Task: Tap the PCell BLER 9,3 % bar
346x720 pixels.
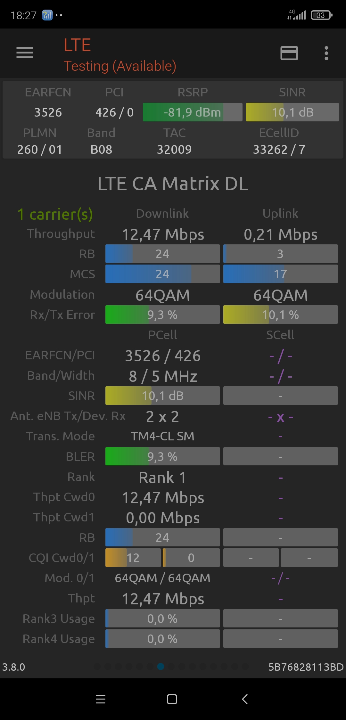Action: [x=162, y=456]
